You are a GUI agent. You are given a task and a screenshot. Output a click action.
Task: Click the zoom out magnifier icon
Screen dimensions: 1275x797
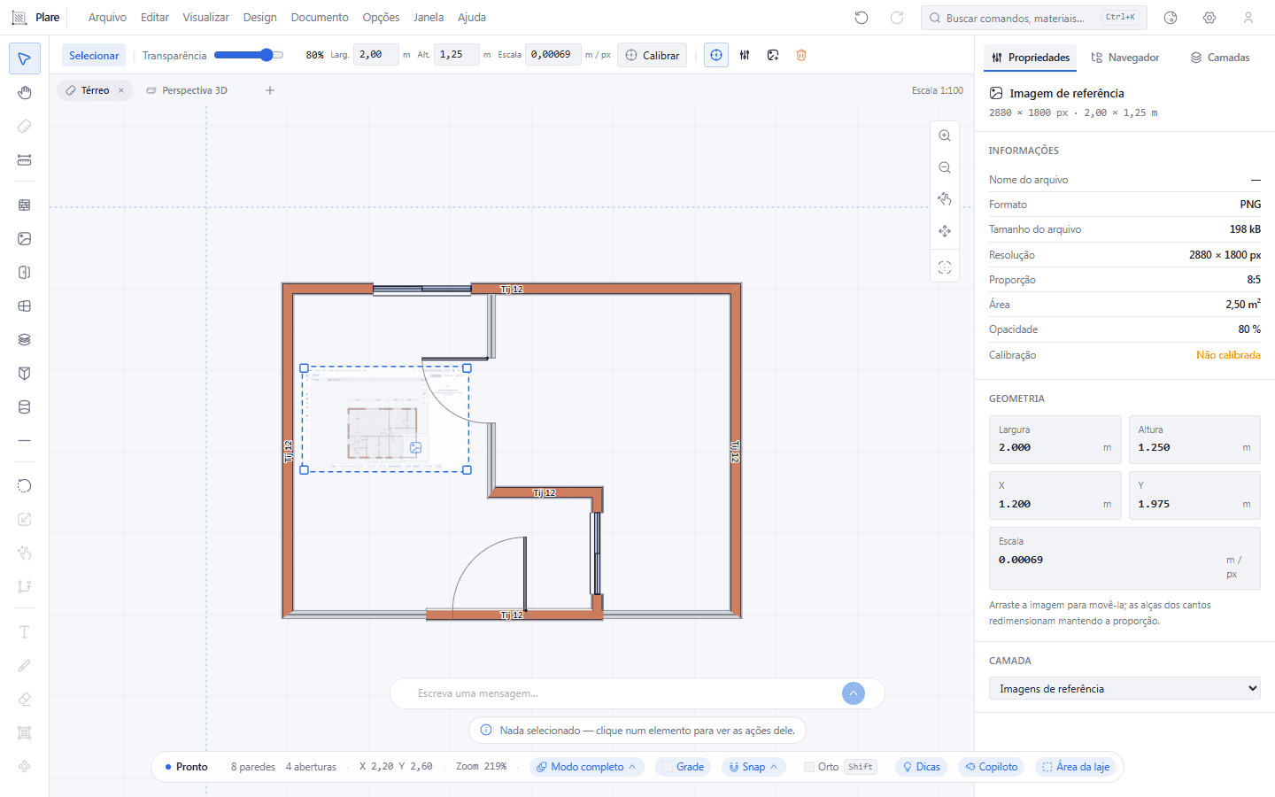tap(945, 167)
